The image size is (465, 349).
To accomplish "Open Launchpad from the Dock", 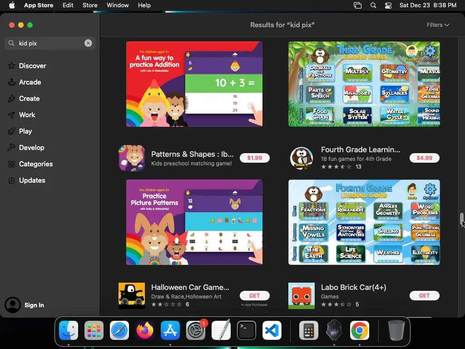I will pyautogui.click(x=94, y=330).
